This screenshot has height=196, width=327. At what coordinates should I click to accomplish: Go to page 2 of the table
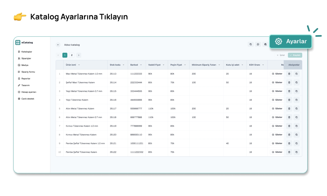[x=72, y=55]
